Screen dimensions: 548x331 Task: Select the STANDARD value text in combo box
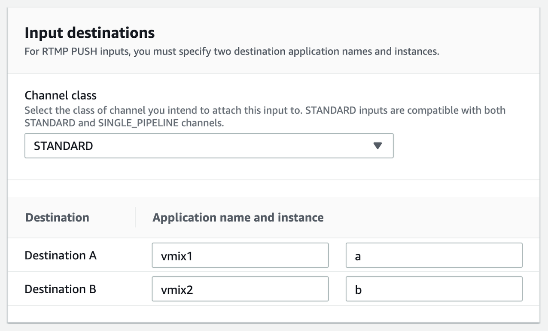click(64, 146)
